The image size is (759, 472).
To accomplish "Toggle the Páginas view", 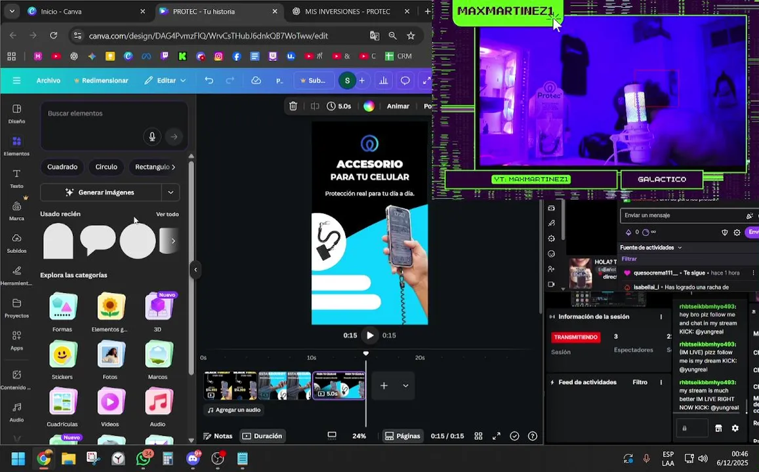I will [402, 436].
